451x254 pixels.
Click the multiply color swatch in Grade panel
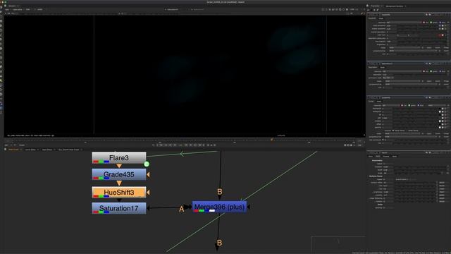click(x=440, y=121)
